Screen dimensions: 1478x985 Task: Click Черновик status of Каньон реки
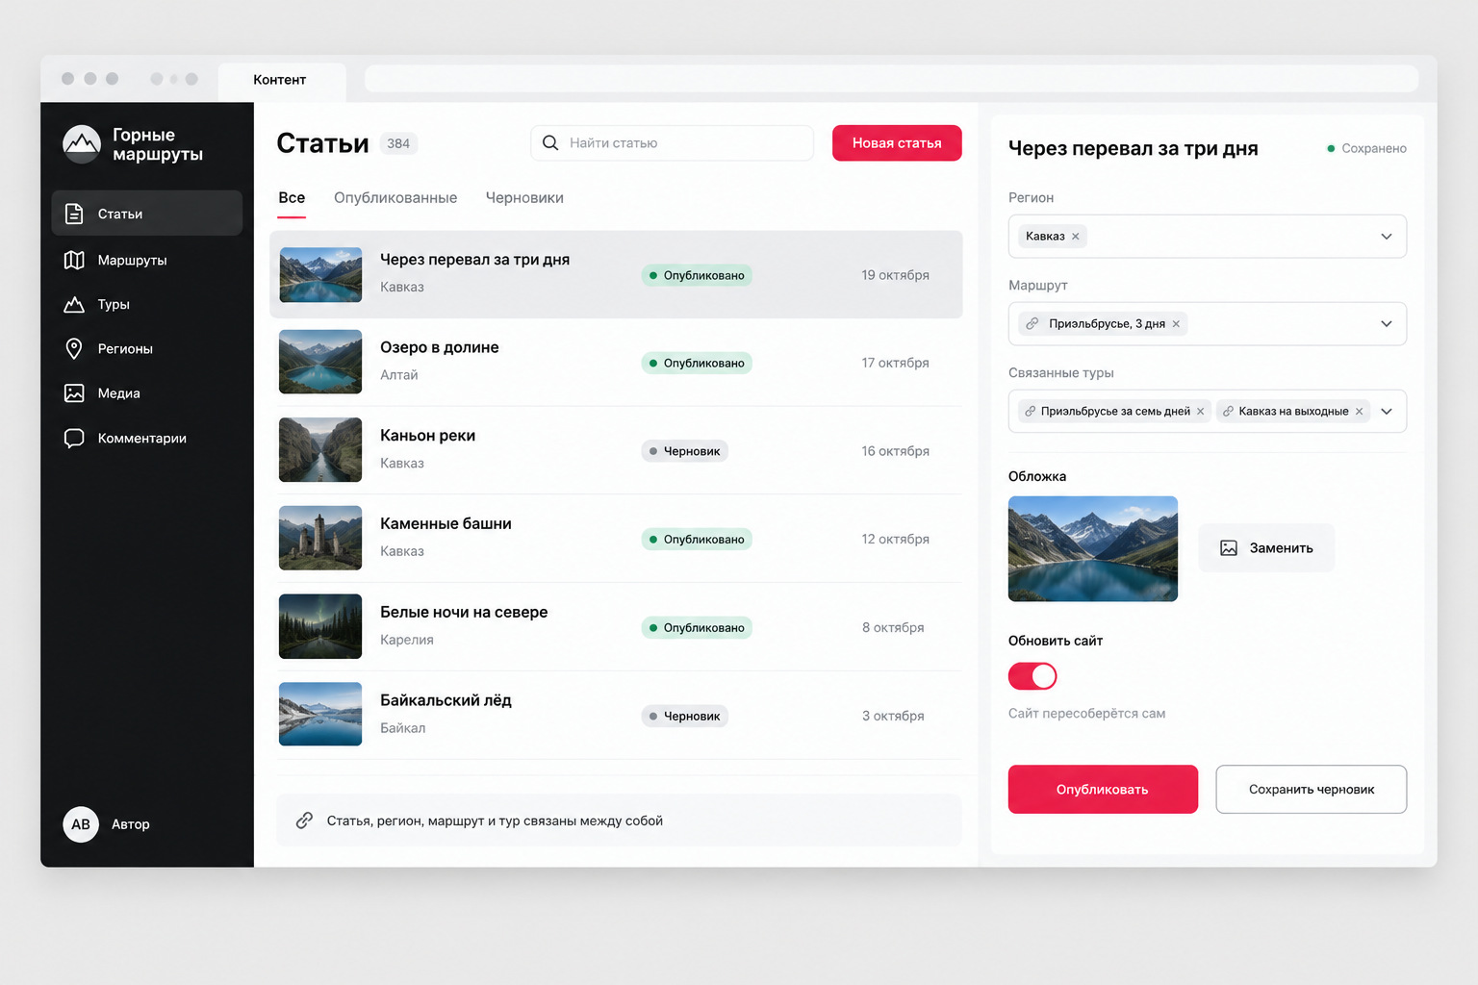685,451
